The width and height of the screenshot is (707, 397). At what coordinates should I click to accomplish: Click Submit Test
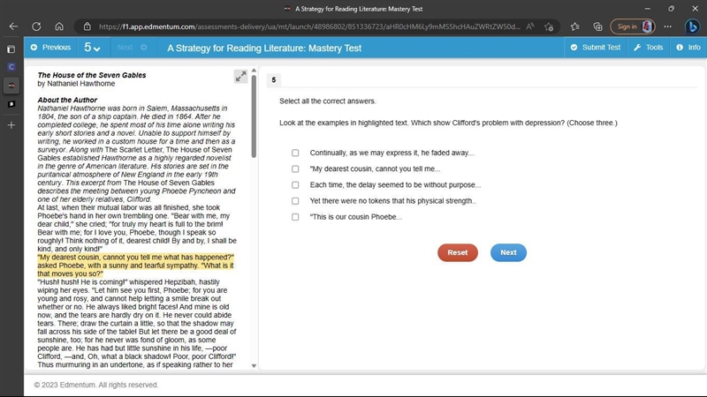click(x=595, y=48)
